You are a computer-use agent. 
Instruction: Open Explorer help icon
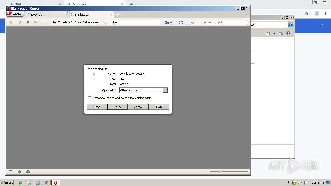(x=288, y=33)
